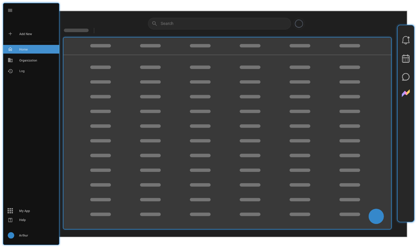417x248 pixels.
Task: Select the Home house icon
Action: click(10, 49)
